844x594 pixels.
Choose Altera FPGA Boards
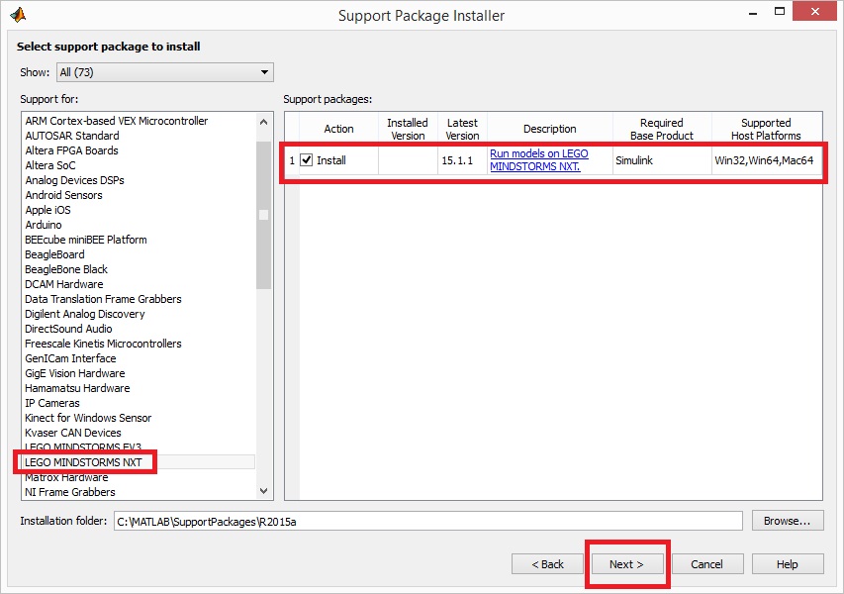pos(71,150)
